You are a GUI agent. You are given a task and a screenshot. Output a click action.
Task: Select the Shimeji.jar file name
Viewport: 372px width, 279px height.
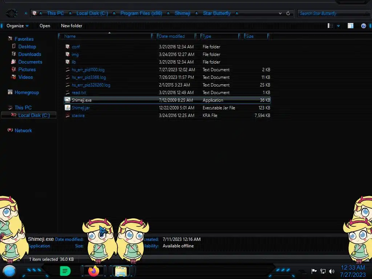point(81,108)
